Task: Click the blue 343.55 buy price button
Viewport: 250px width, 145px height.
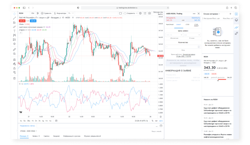Action: [33, 21]
